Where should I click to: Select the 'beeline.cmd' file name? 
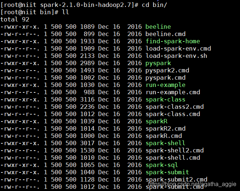[x=165, y=34]
